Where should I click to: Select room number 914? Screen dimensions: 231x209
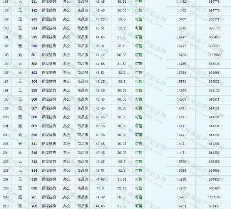pyautogui.click(x=34, y=28)
